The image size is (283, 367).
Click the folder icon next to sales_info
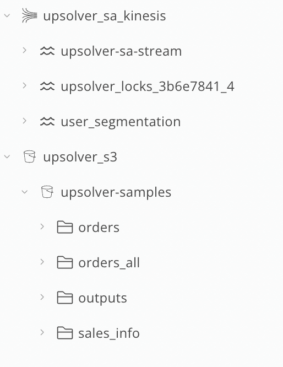pos(65,333)
